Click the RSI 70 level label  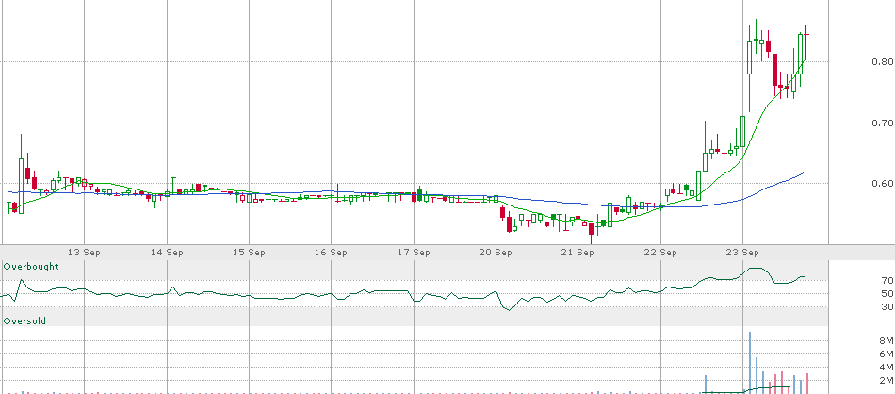pos(887,280)
